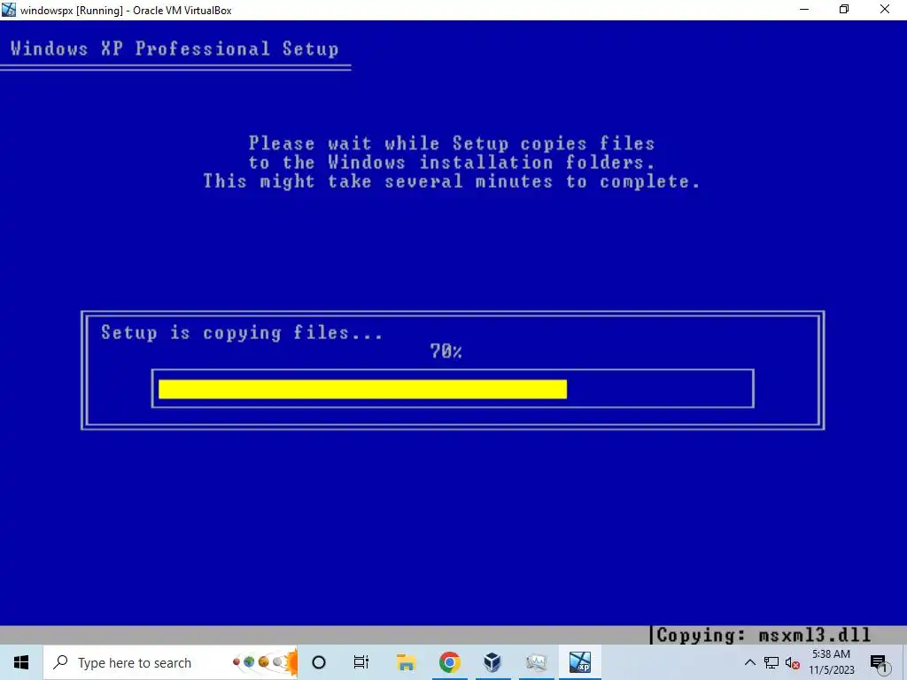Screen dimensions: 907x680
Task: Open Task View in the taskbar
Action: [361, 662]
